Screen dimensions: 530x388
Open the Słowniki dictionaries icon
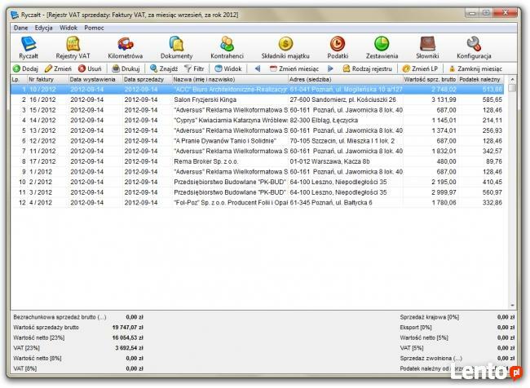[x=428, y=47]
